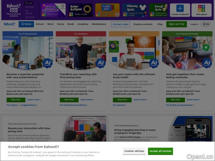Click the Kahoot! logo in the navigation bar
Viewport: 215px width, 161px height.
(x=9, y=24)
